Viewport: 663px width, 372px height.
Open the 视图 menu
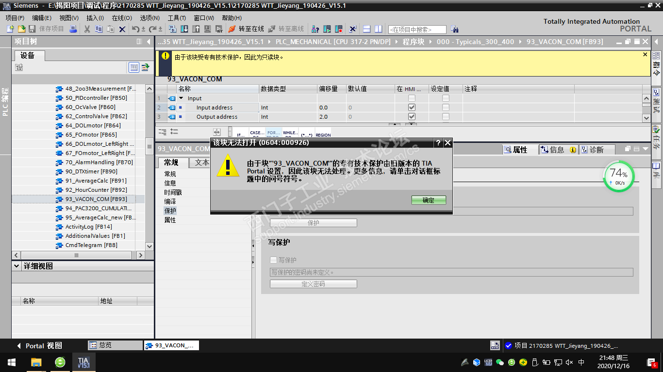[69, 18]
